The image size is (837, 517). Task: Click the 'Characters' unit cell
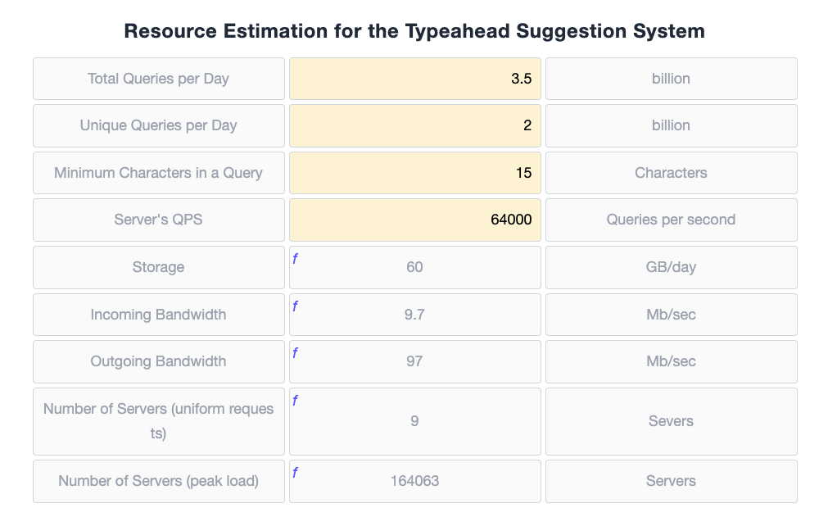pos(671,173)
